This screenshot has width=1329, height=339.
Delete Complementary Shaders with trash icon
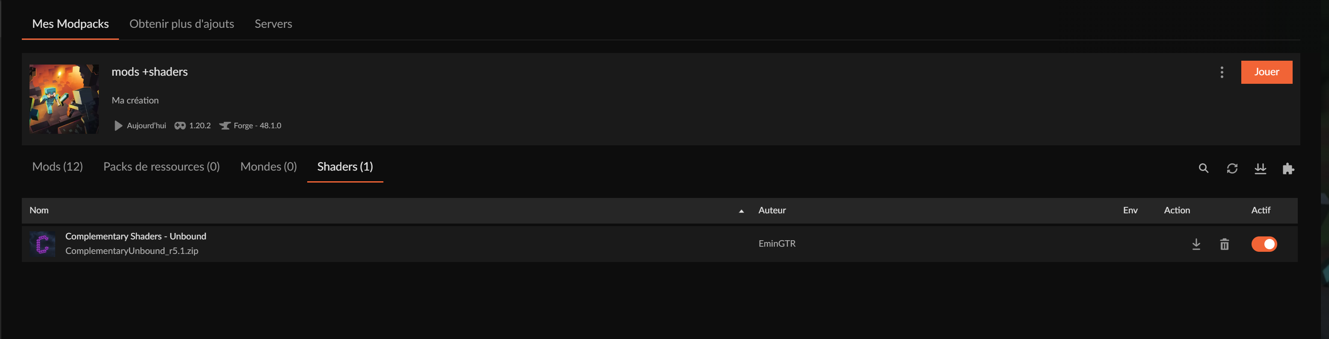click(x=1224, y=244)
